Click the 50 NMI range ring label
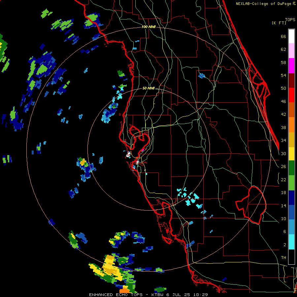297x297 pixels. coord(148,88)
